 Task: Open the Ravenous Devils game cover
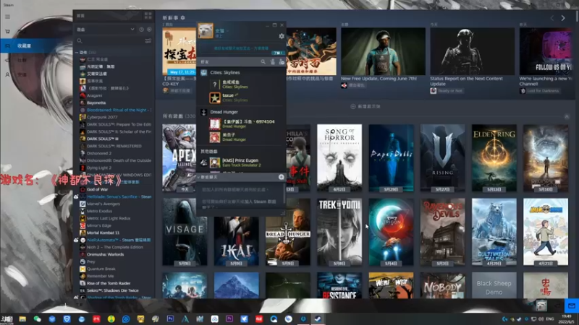[x=442, y=232]
